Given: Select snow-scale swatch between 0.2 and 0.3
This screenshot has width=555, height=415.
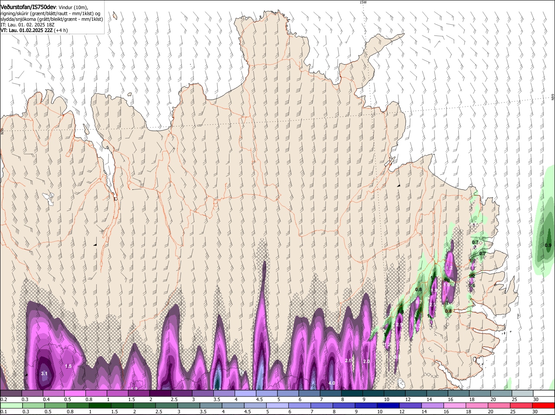Looking at the screenshot, I should pos(11,393).
